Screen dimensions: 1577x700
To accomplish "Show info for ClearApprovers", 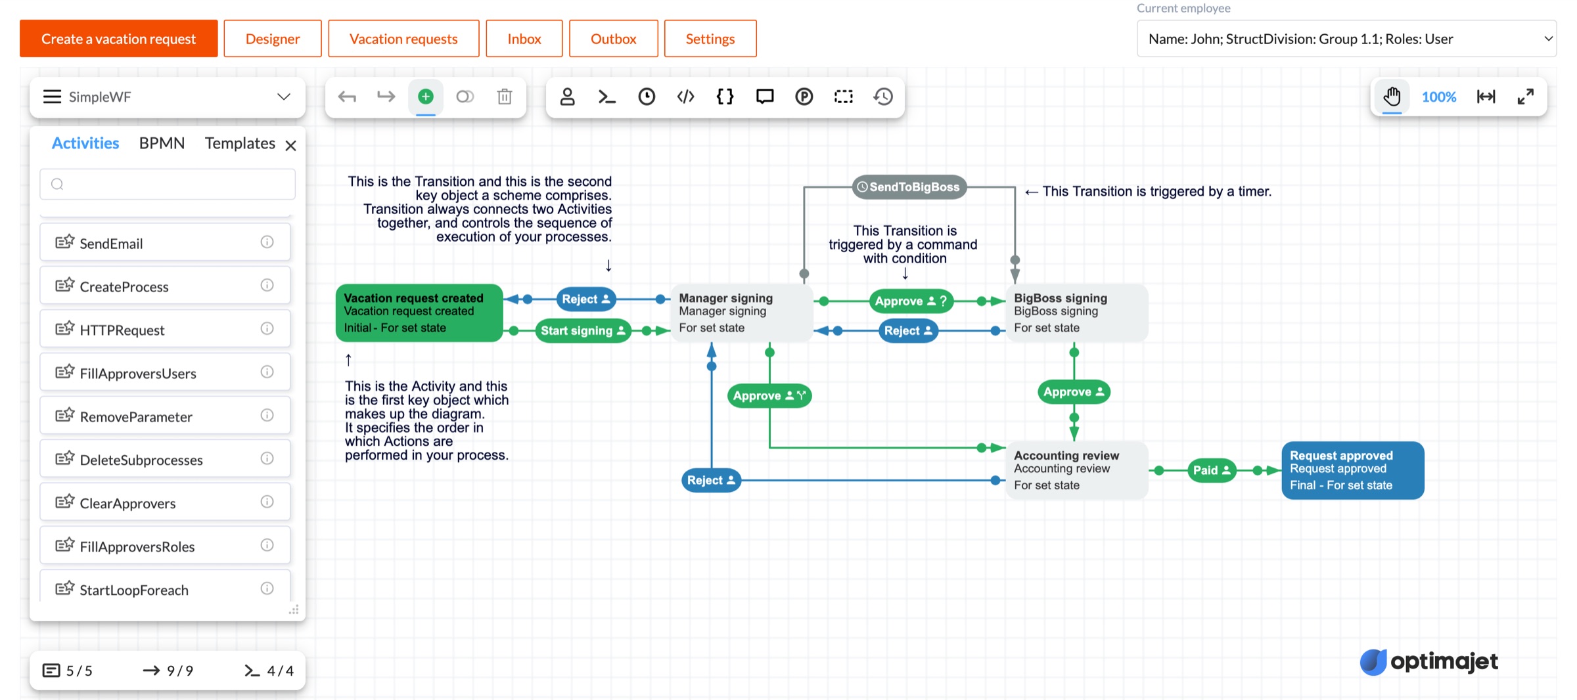I will coord(267,502).
